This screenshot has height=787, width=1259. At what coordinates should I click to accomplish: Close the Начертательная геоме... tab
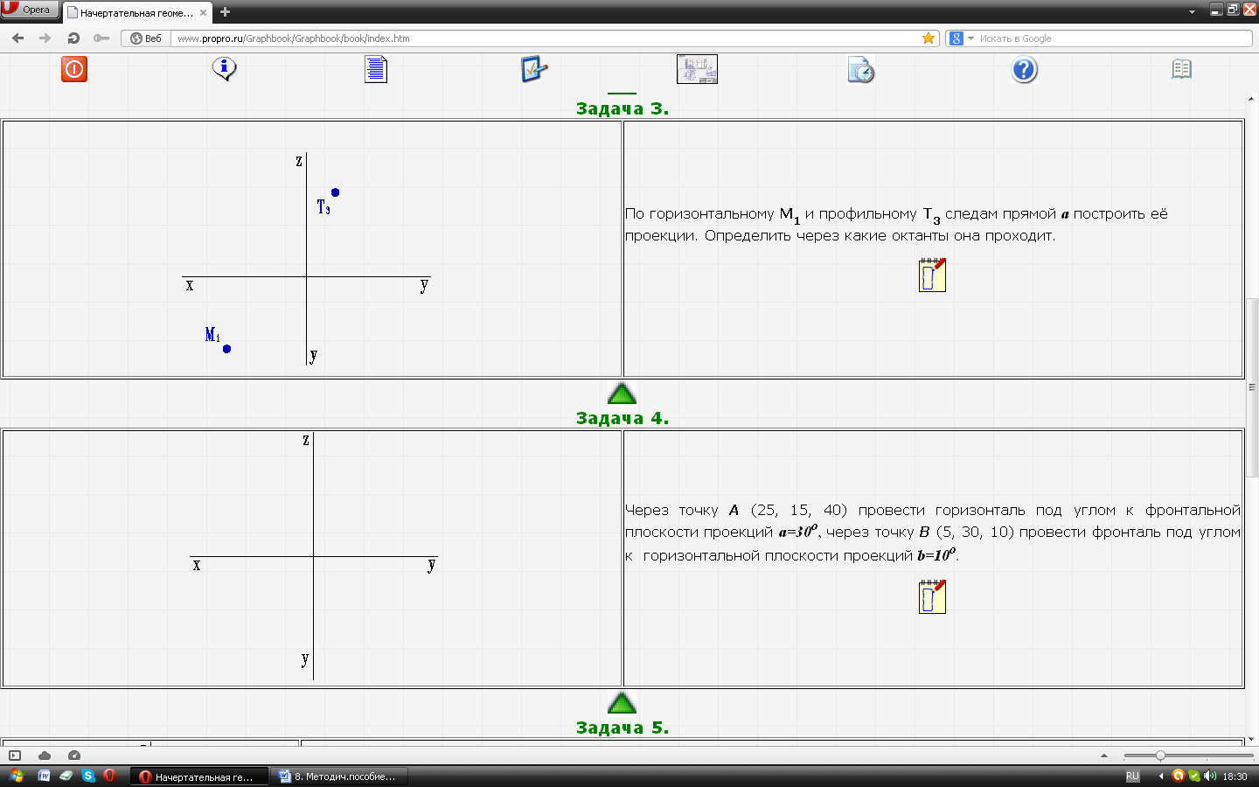click(x=203, y=13)
